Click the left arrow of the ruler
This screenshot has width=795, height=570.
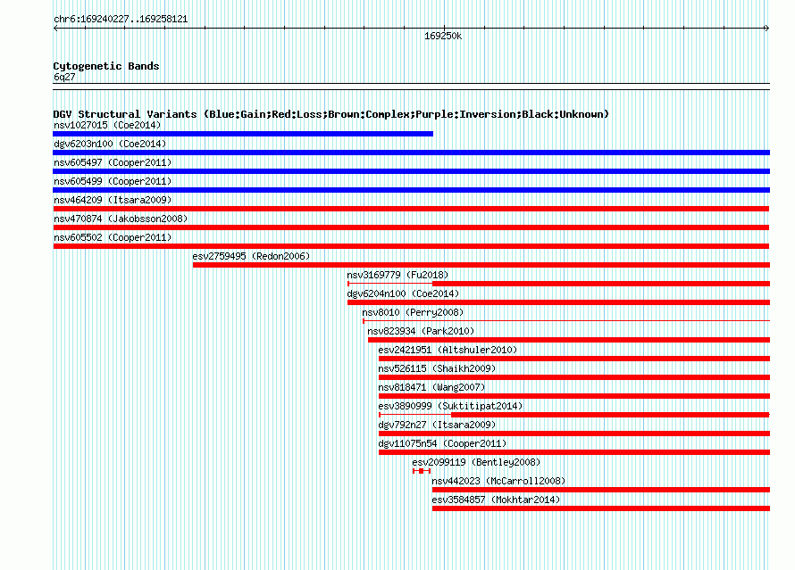pyautogui.click(x=55, y=29)
